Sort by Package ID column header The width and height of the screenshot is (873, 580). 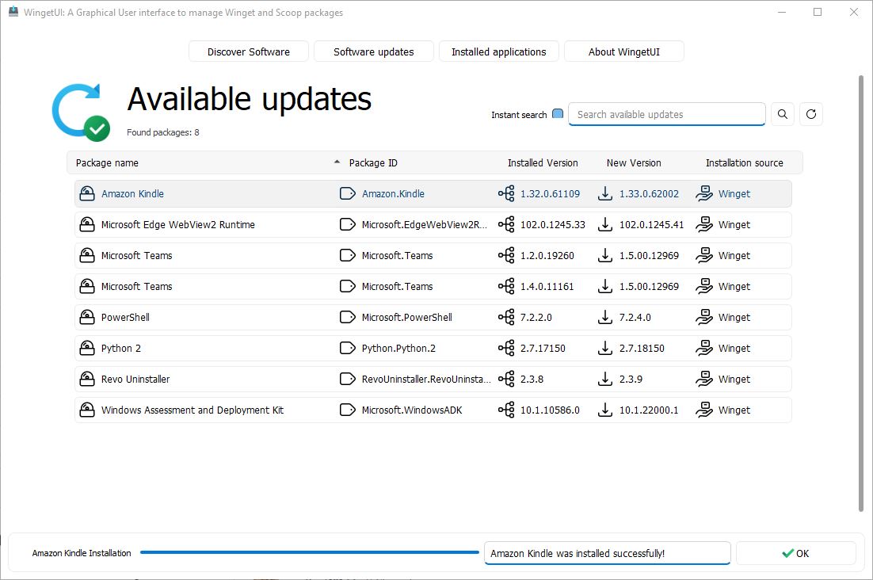pos(373,163)
